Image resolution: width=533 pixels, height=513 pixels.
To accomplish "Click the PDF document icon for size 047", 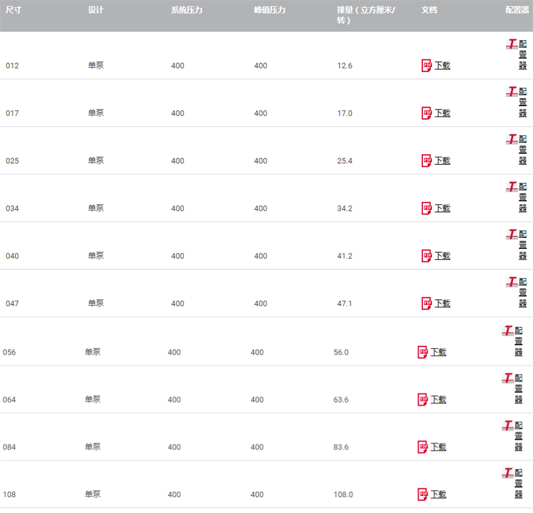I will [x=427, y=303].
